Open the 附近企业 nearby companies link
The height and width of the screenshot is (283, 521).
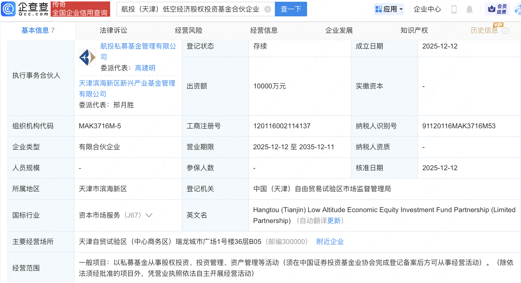(x=330, y=242)
